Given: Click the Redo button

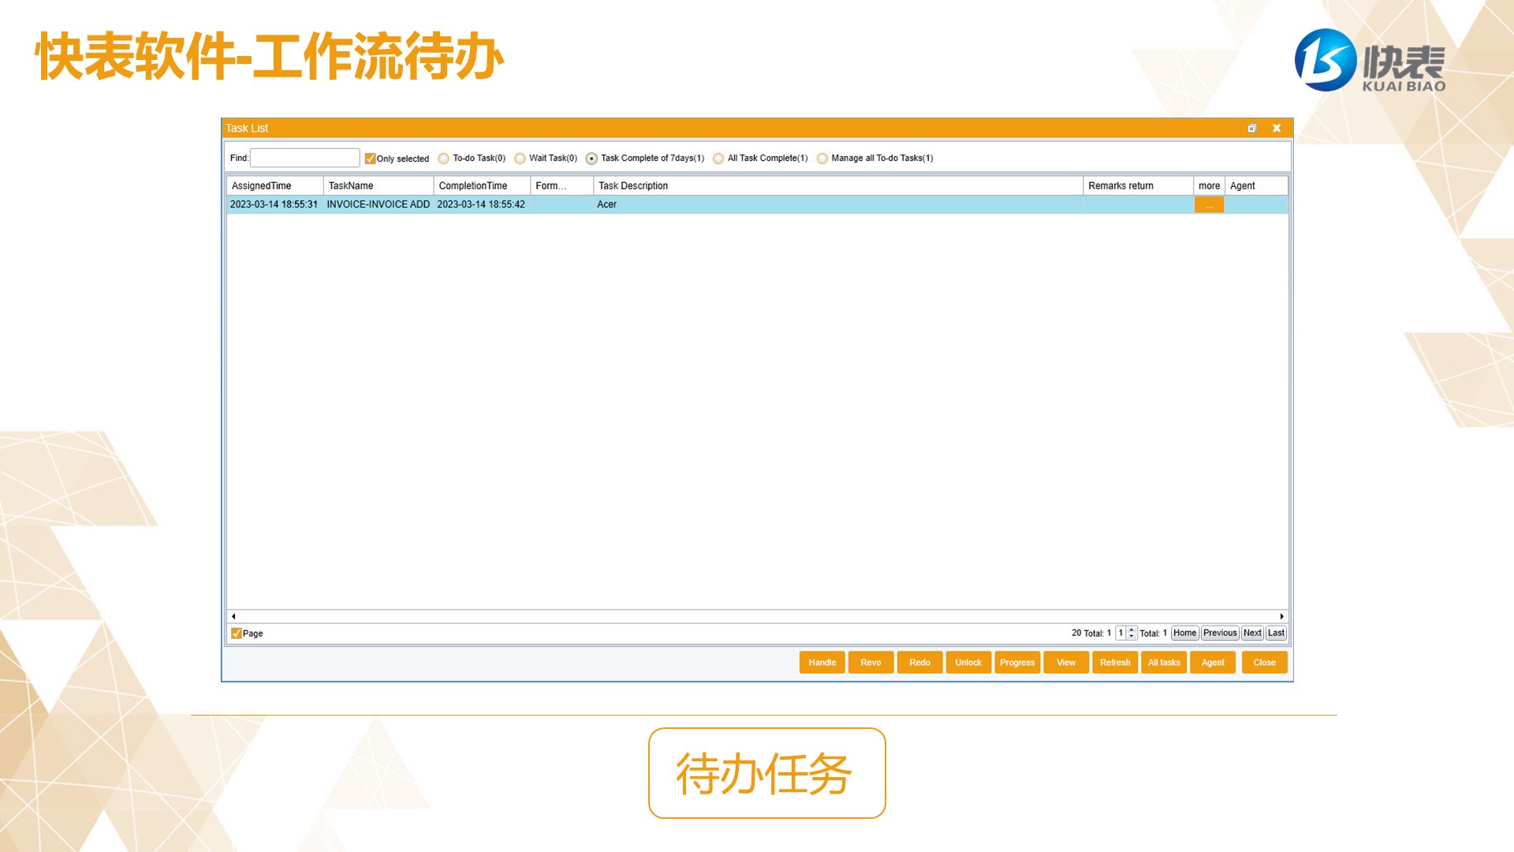Looking at the screenshot, I should 919,663.
